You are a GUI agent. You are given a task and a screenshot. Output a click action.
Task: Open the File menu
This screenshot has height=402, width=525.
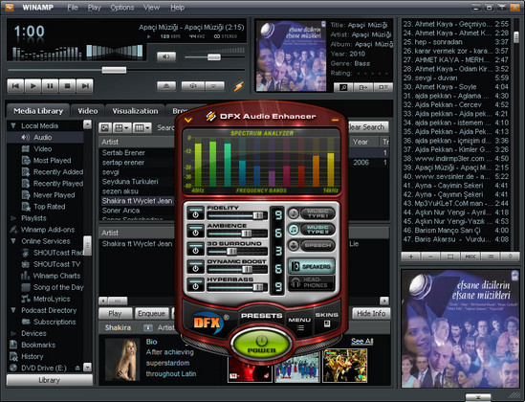pyautogui.click(x=73, y=8)
